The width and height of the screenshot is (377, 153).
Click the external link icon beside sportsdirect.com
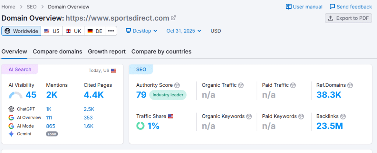[x=173, y=18]
